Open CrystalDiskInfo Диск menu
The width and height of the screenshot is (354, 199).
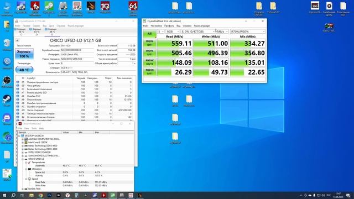[x=51, y=26]
